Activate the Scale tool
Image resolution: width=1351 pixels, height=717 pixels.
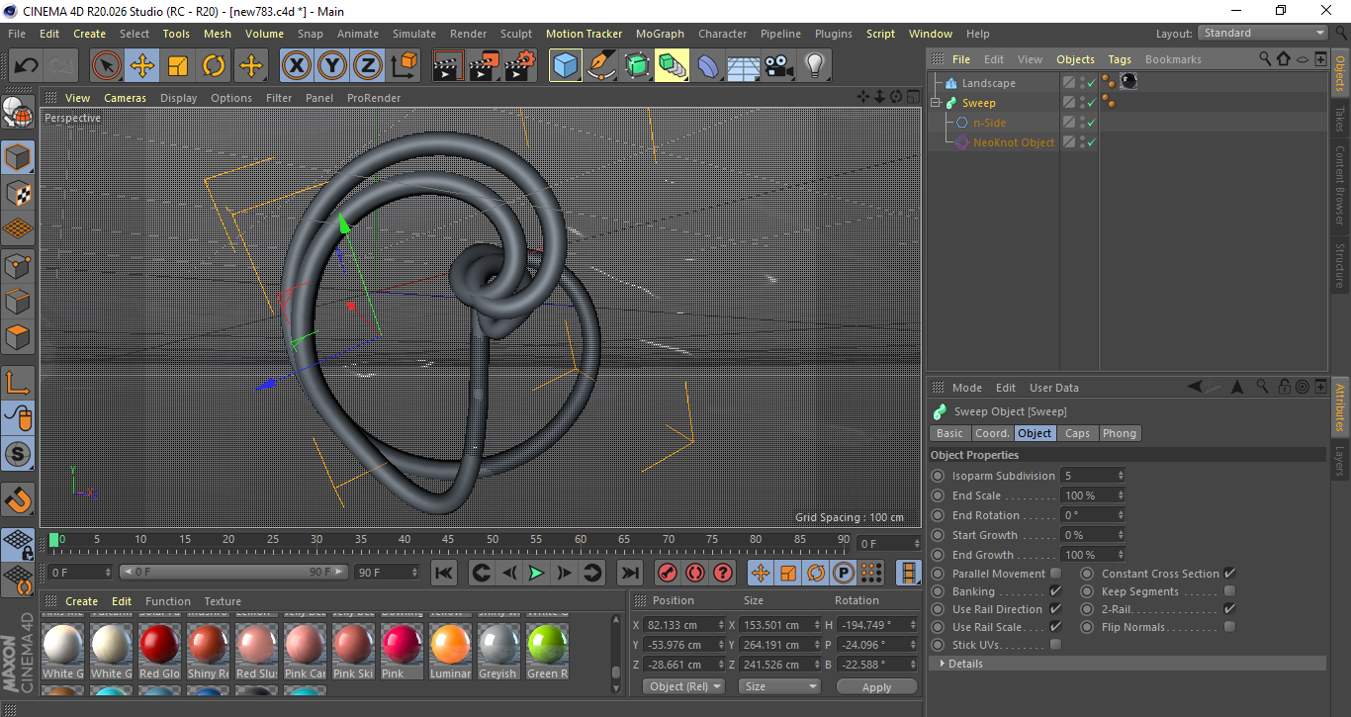coord(178,66)
